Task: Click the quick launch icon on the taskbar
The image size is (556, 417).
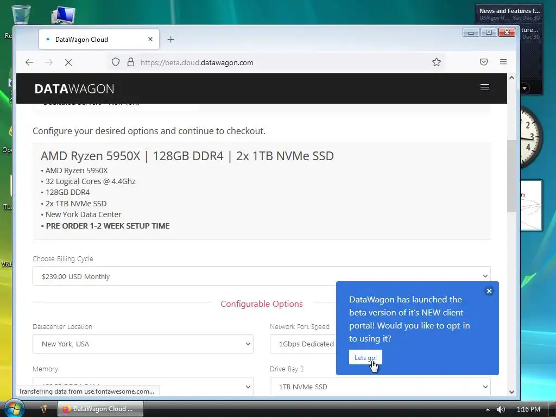Action: click(x=43, y=409)
